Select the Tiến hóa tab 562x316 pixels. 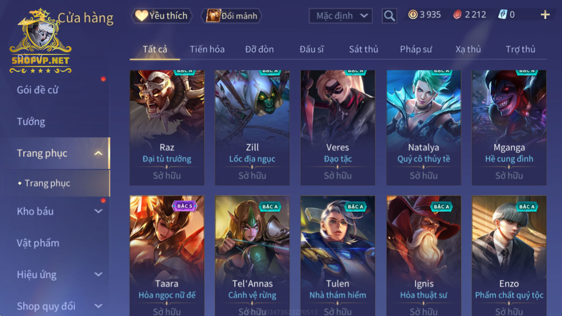[x=207, y=49]
